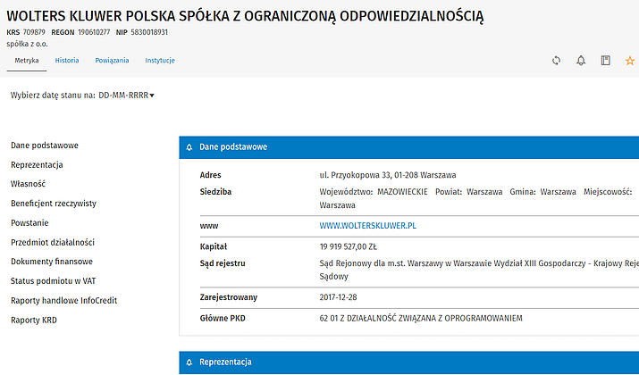Click the notification bell in the top toolbar
Viewport: 639px width, 375px height.
(x=581, y=61)
